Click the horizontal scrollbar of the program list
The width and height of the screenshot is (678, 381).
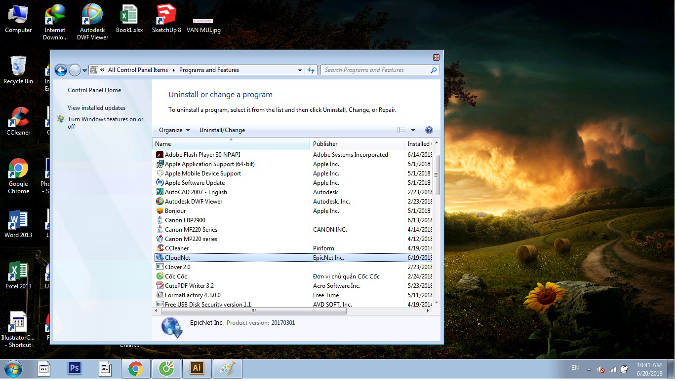[253, 311]
